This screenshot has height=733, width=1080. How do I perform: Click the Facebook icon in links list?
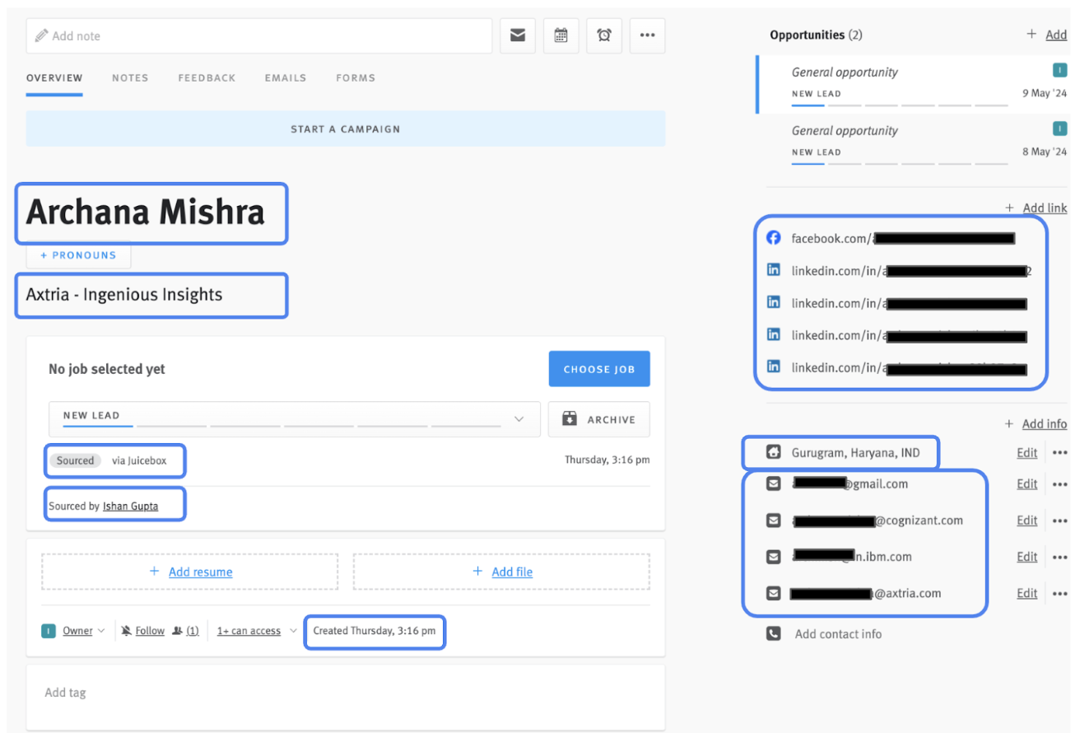[x=773, y=238]
